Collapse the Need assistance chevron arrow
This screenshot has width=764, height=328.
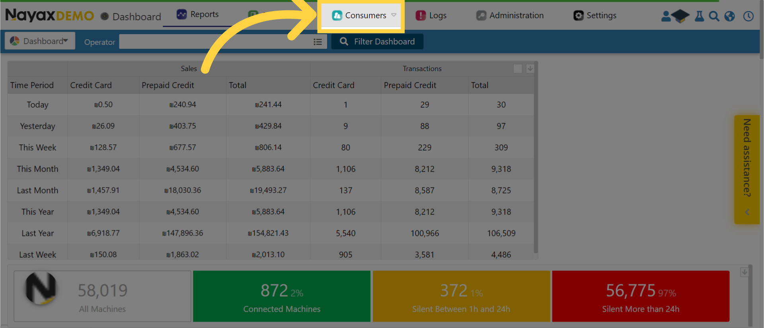click(747, 212)
